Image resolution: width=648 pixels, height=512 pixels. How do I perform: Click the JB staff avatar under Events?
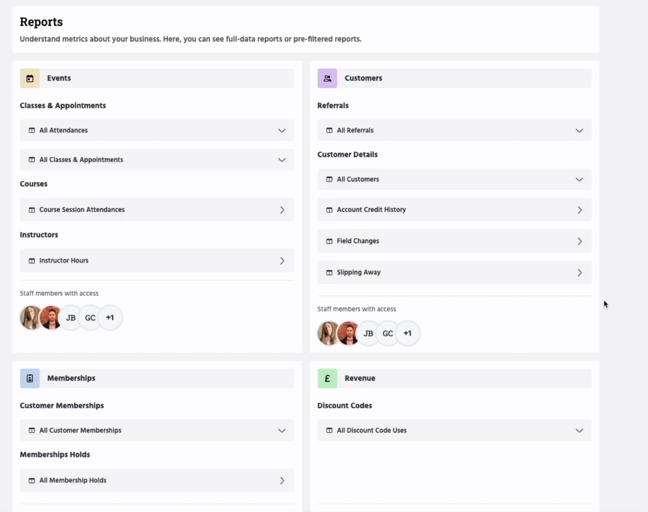(71, 318)
